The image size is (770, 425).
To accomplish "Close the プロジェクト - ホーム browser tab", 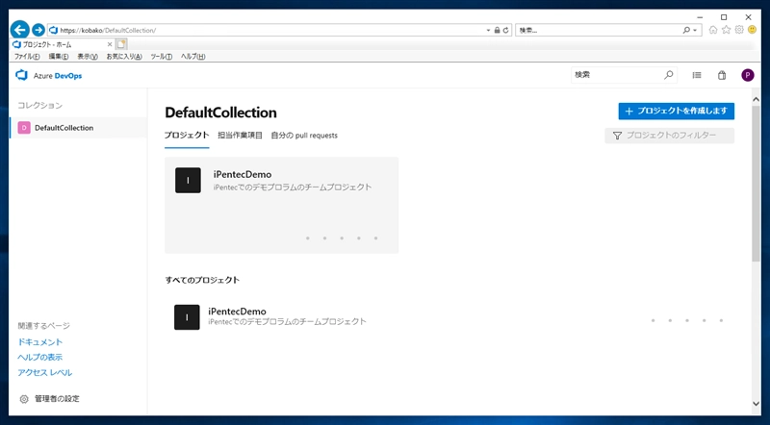I will [110, 44].
